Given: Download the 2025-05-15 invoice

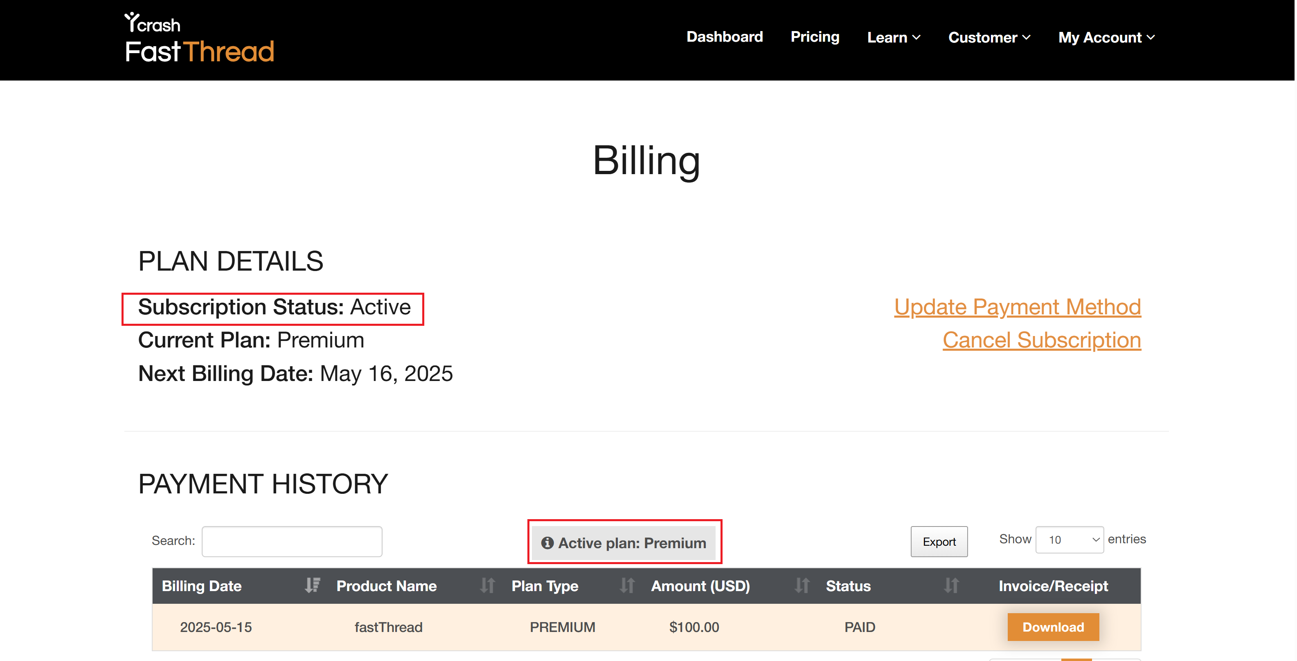Looking at the screenshot, I should 1053,627.
